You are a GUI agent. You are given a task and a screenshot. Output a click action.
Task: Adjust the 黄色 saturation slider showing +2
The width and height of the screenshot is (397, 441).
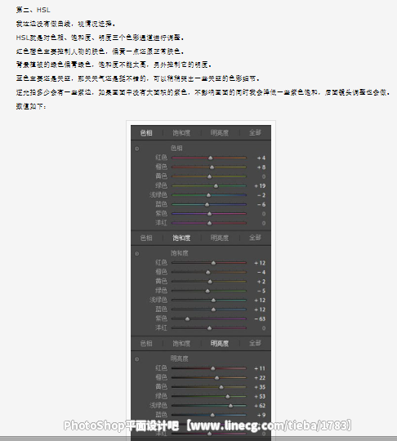pos(209,282)
